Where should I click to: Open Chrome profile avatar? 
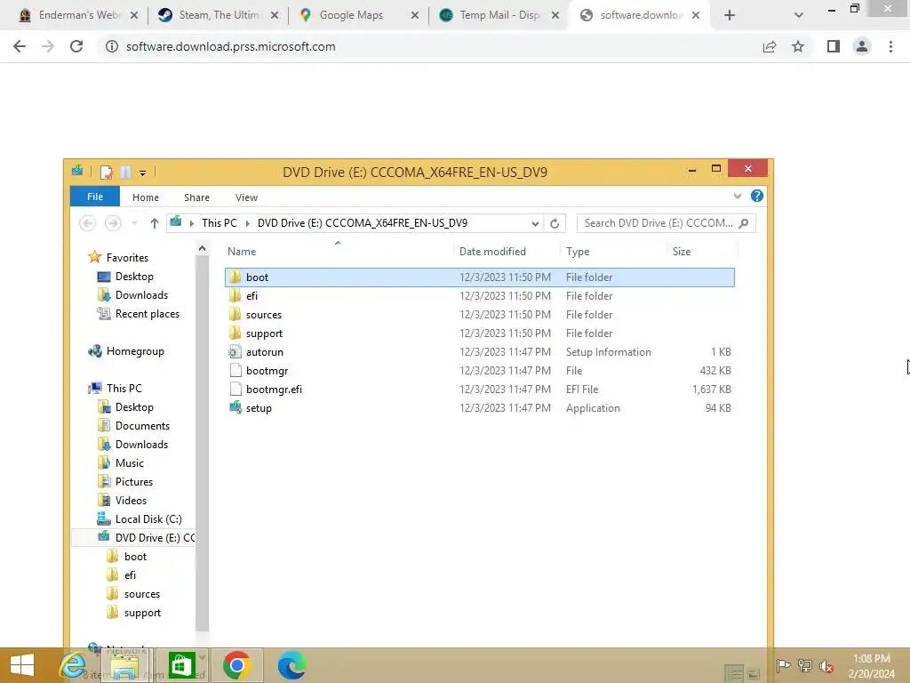pos(862,46)
